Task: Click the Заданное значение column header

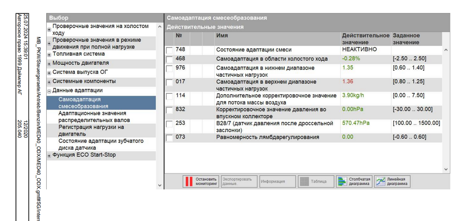Action: [x=406, y=39]
